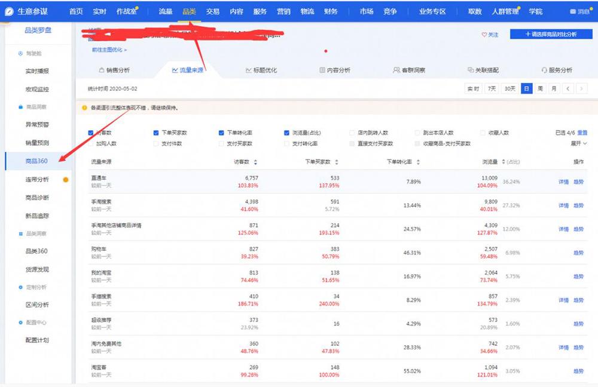Screen dimensions: 598x387
Task: Click the 生意参谋 logo icon
Action: click(10, 11)
